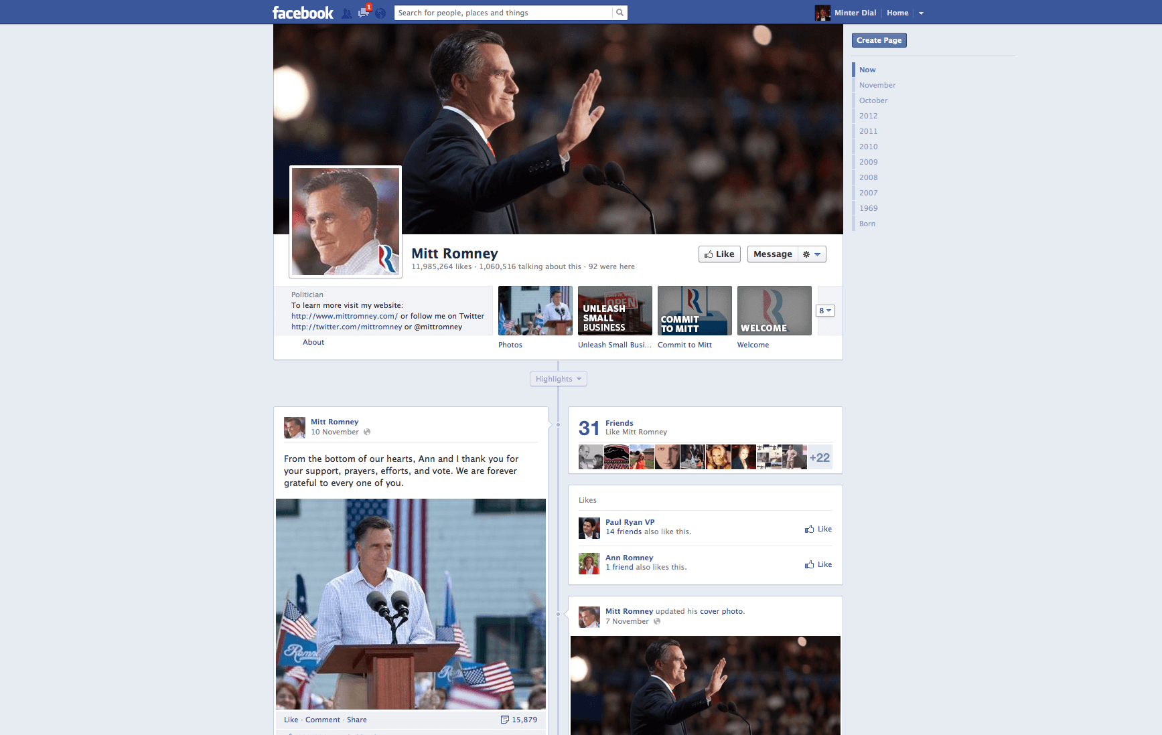Expand the 8 more apps dropdown
Screen dimensions: 1162x735
click(825, 311)
